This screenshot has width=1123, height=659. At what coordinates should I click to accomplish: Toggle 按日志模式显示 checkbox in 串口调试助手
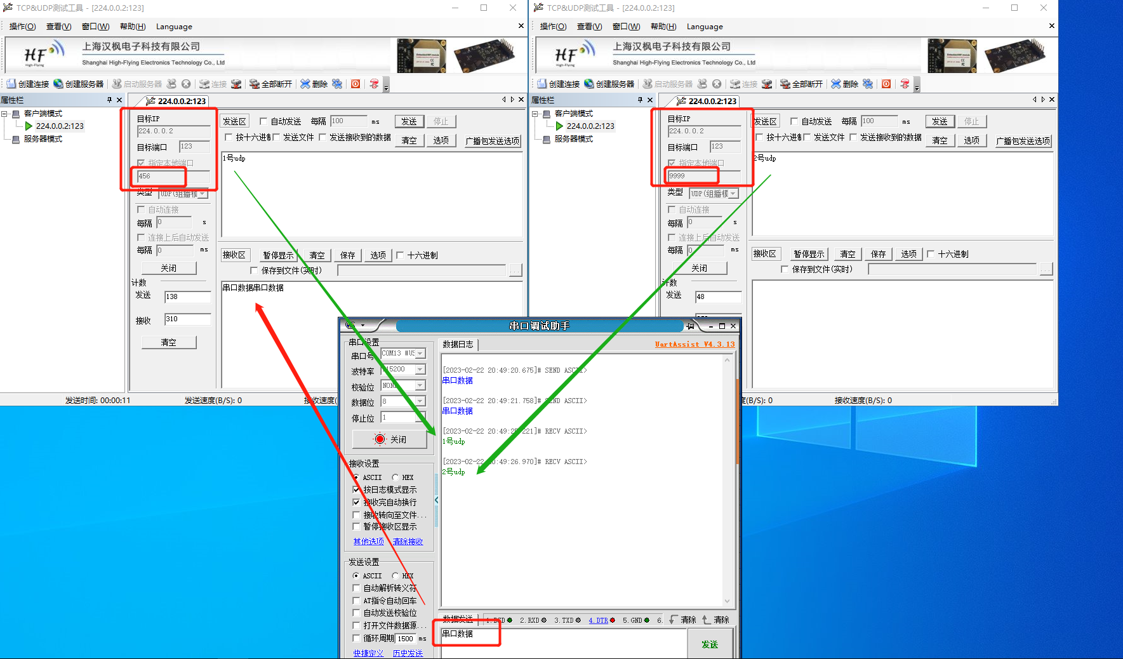pos(356,489)
